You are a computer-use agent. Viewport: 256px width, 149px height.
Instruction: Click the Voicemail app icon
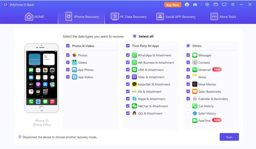(195, 70)
